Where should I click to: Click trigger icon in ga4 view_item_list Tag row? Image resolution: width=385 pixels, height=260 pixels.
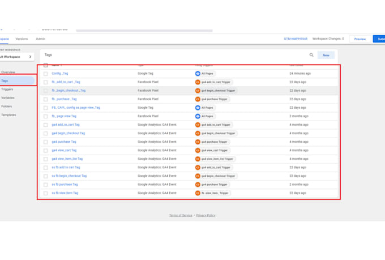198,159
